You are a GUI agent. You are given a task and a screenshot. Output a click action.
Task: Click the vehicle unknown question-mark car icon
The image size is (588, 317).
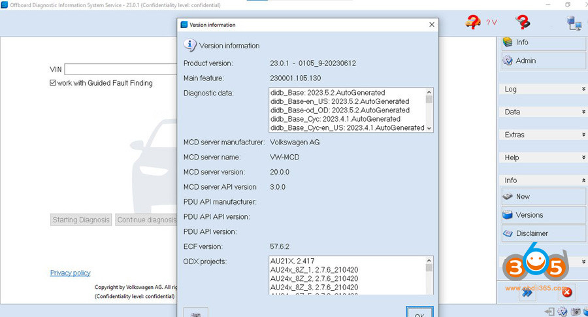click(x=473, y=22)
